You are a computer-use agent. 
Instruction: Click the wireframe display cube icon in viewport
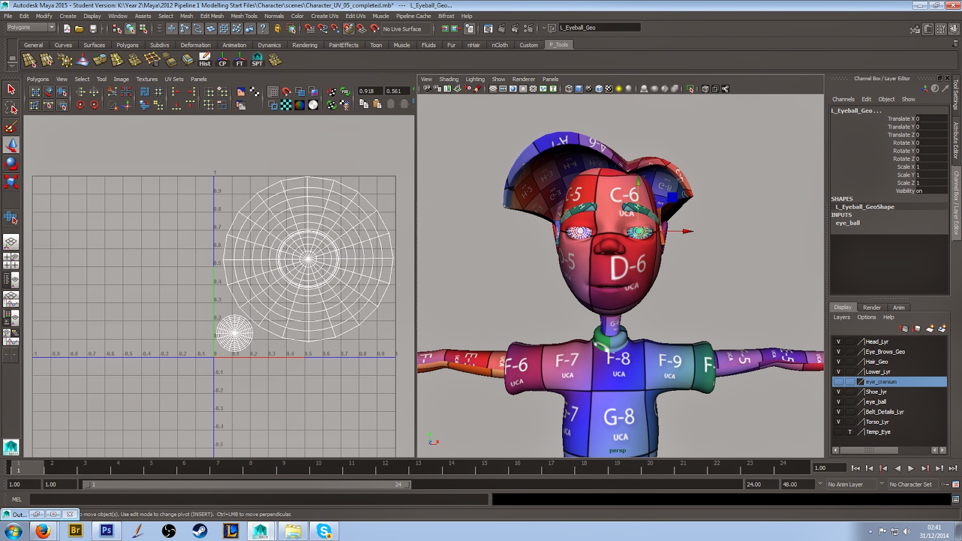point(569,89)
